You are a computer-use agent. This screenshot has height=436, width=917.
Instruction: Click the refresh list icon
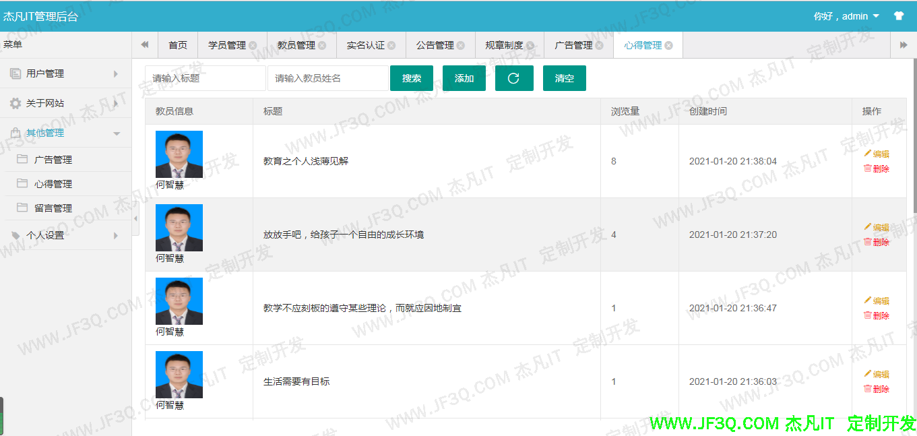[x=514, y=77]
